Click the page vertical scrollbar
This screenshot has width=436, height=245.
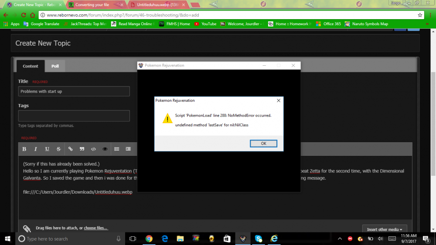click(x=433, y=124)
